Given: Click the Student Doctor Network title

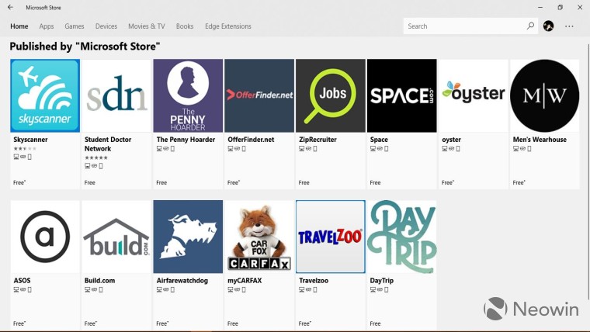Looking at the screenshot, I should (x=108, y=144).
